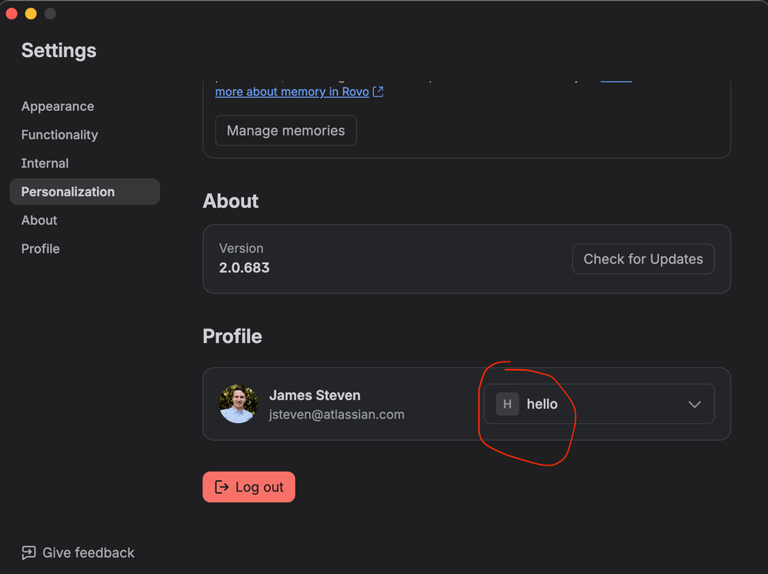
Task: Open the Appearance settings section
Action: (57, 106)
